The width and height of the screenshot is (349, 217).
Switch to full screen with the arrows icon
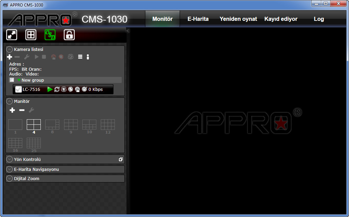coord(12,35)
